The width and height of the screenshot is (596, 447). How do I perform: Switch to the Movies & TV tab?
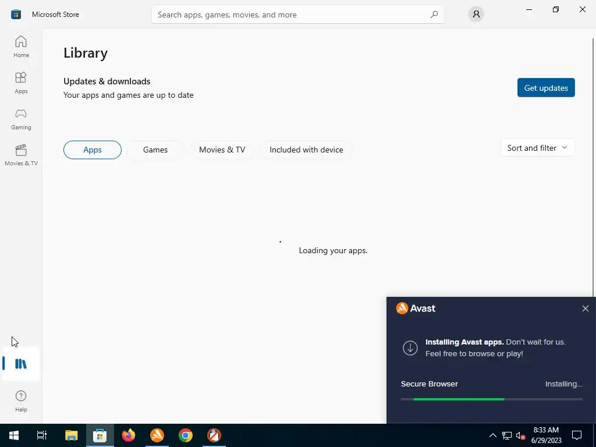(222, 150)
